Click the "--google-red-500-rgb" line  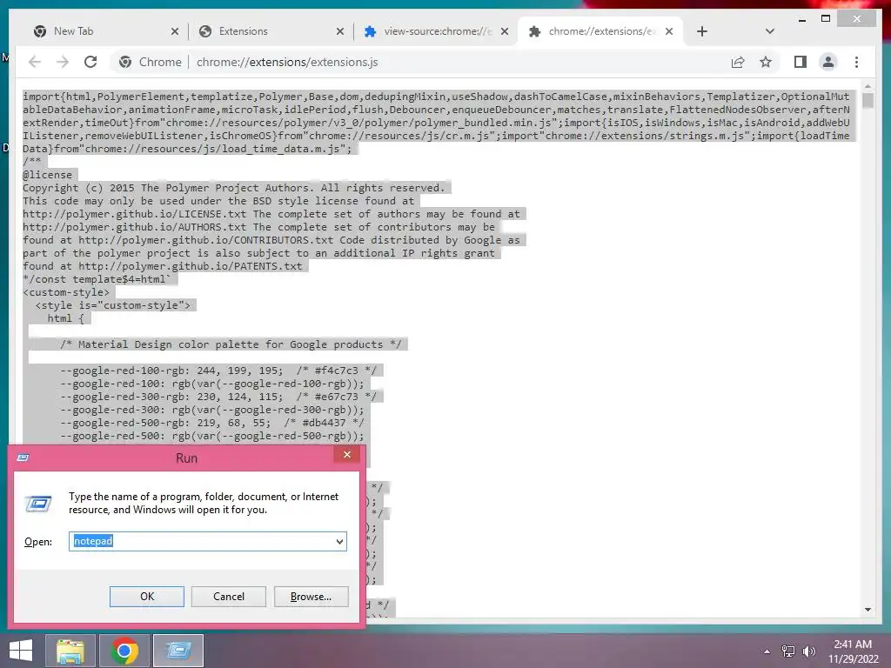click(212, 424)
